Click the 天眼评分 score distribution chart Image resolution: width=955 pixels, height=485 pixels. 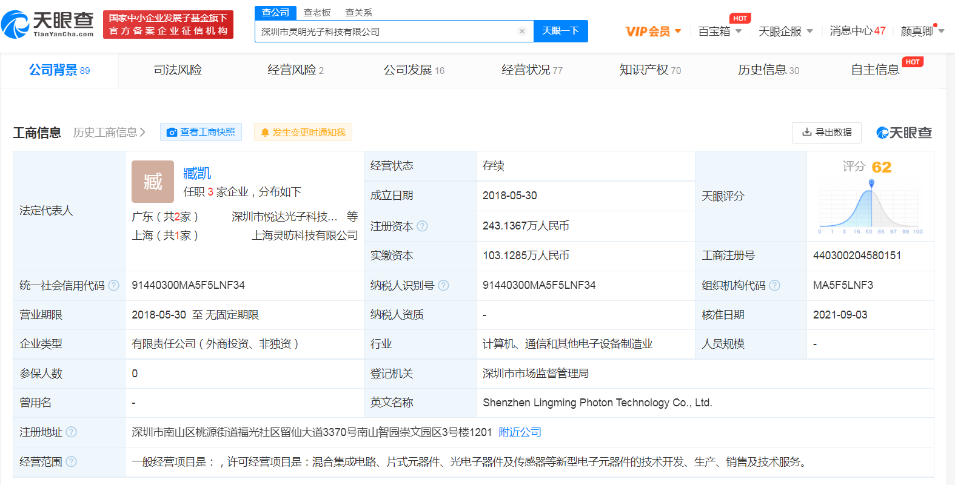pyautogui.click(x=870, y=208)
